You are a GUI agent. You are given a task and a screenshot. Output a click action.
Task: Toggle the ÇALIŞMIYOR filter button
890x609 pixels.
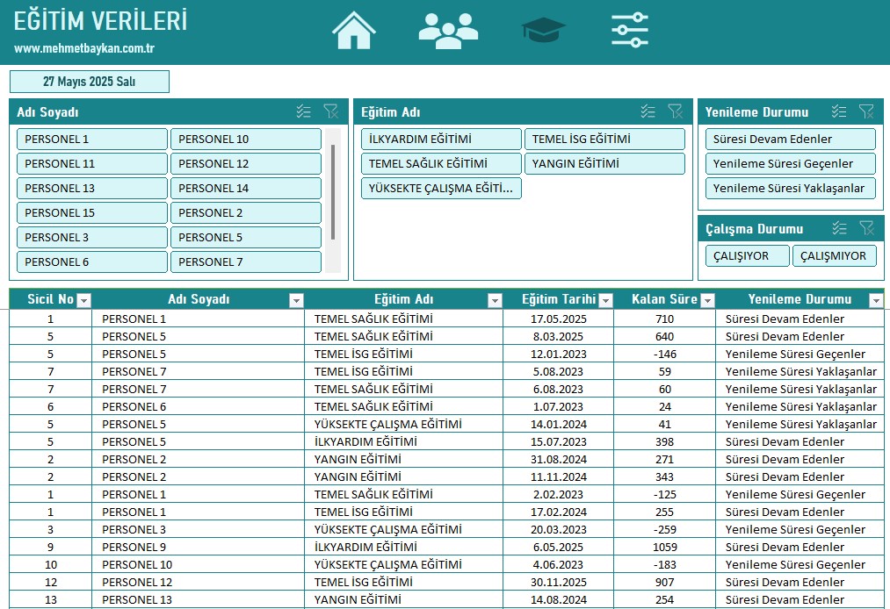point(835,255)
